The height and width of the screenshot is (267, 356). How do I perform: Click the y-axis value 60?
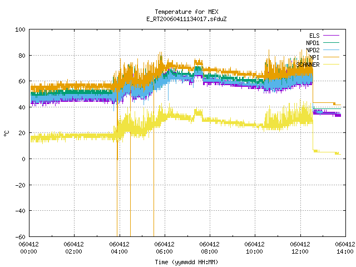point(22,81)
